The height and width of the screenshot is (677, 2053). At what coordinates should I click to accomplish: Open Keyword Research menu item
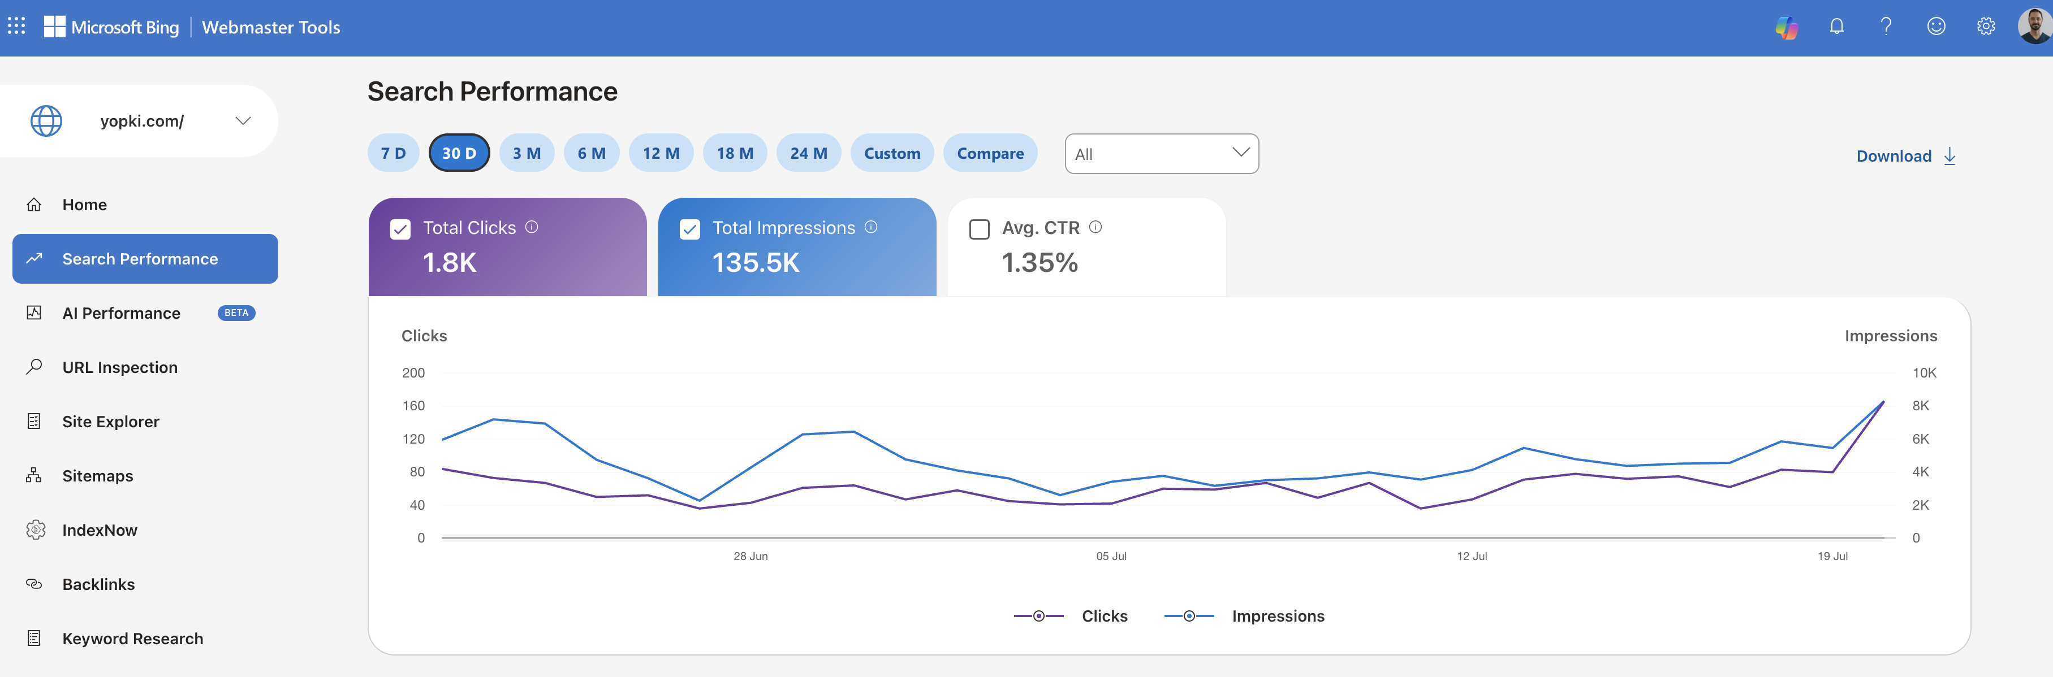[145, 638]
